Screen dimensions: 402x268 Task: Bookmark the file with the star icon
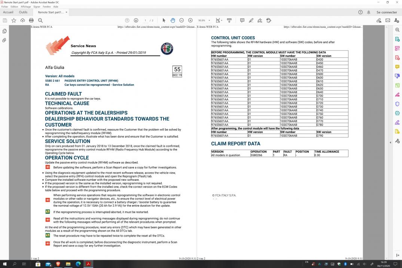pyautogui.click(x=13, y=20)
